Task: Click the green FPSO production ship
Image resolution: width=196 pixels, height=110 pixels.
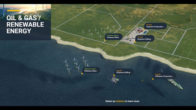Action: pyautogui.click(x=175, y=84)
